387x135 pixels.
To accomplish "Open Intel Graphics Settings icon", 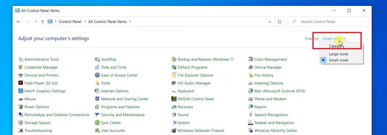I will 21,91.
